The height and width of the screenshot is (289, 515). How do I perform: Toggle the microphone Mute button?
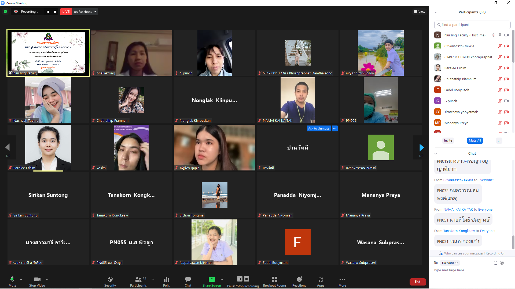click(12, 280)
